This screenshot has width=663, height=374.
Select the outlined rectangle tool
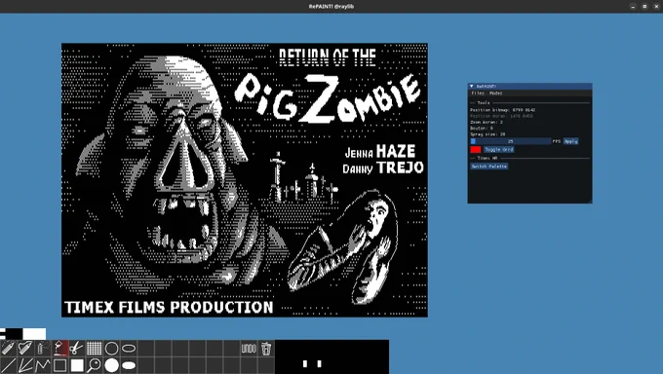click(59, 365)
